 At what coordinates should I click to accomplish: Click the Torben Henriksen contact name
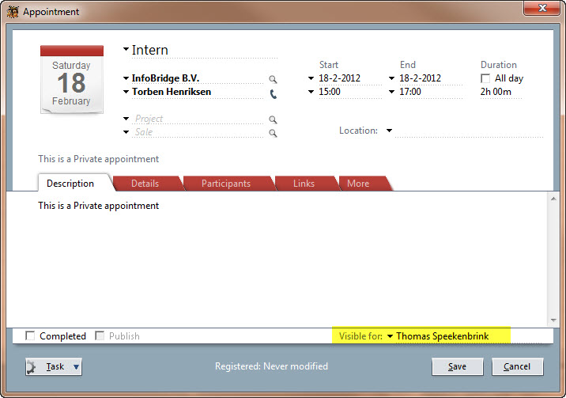[x=172, y=92]
